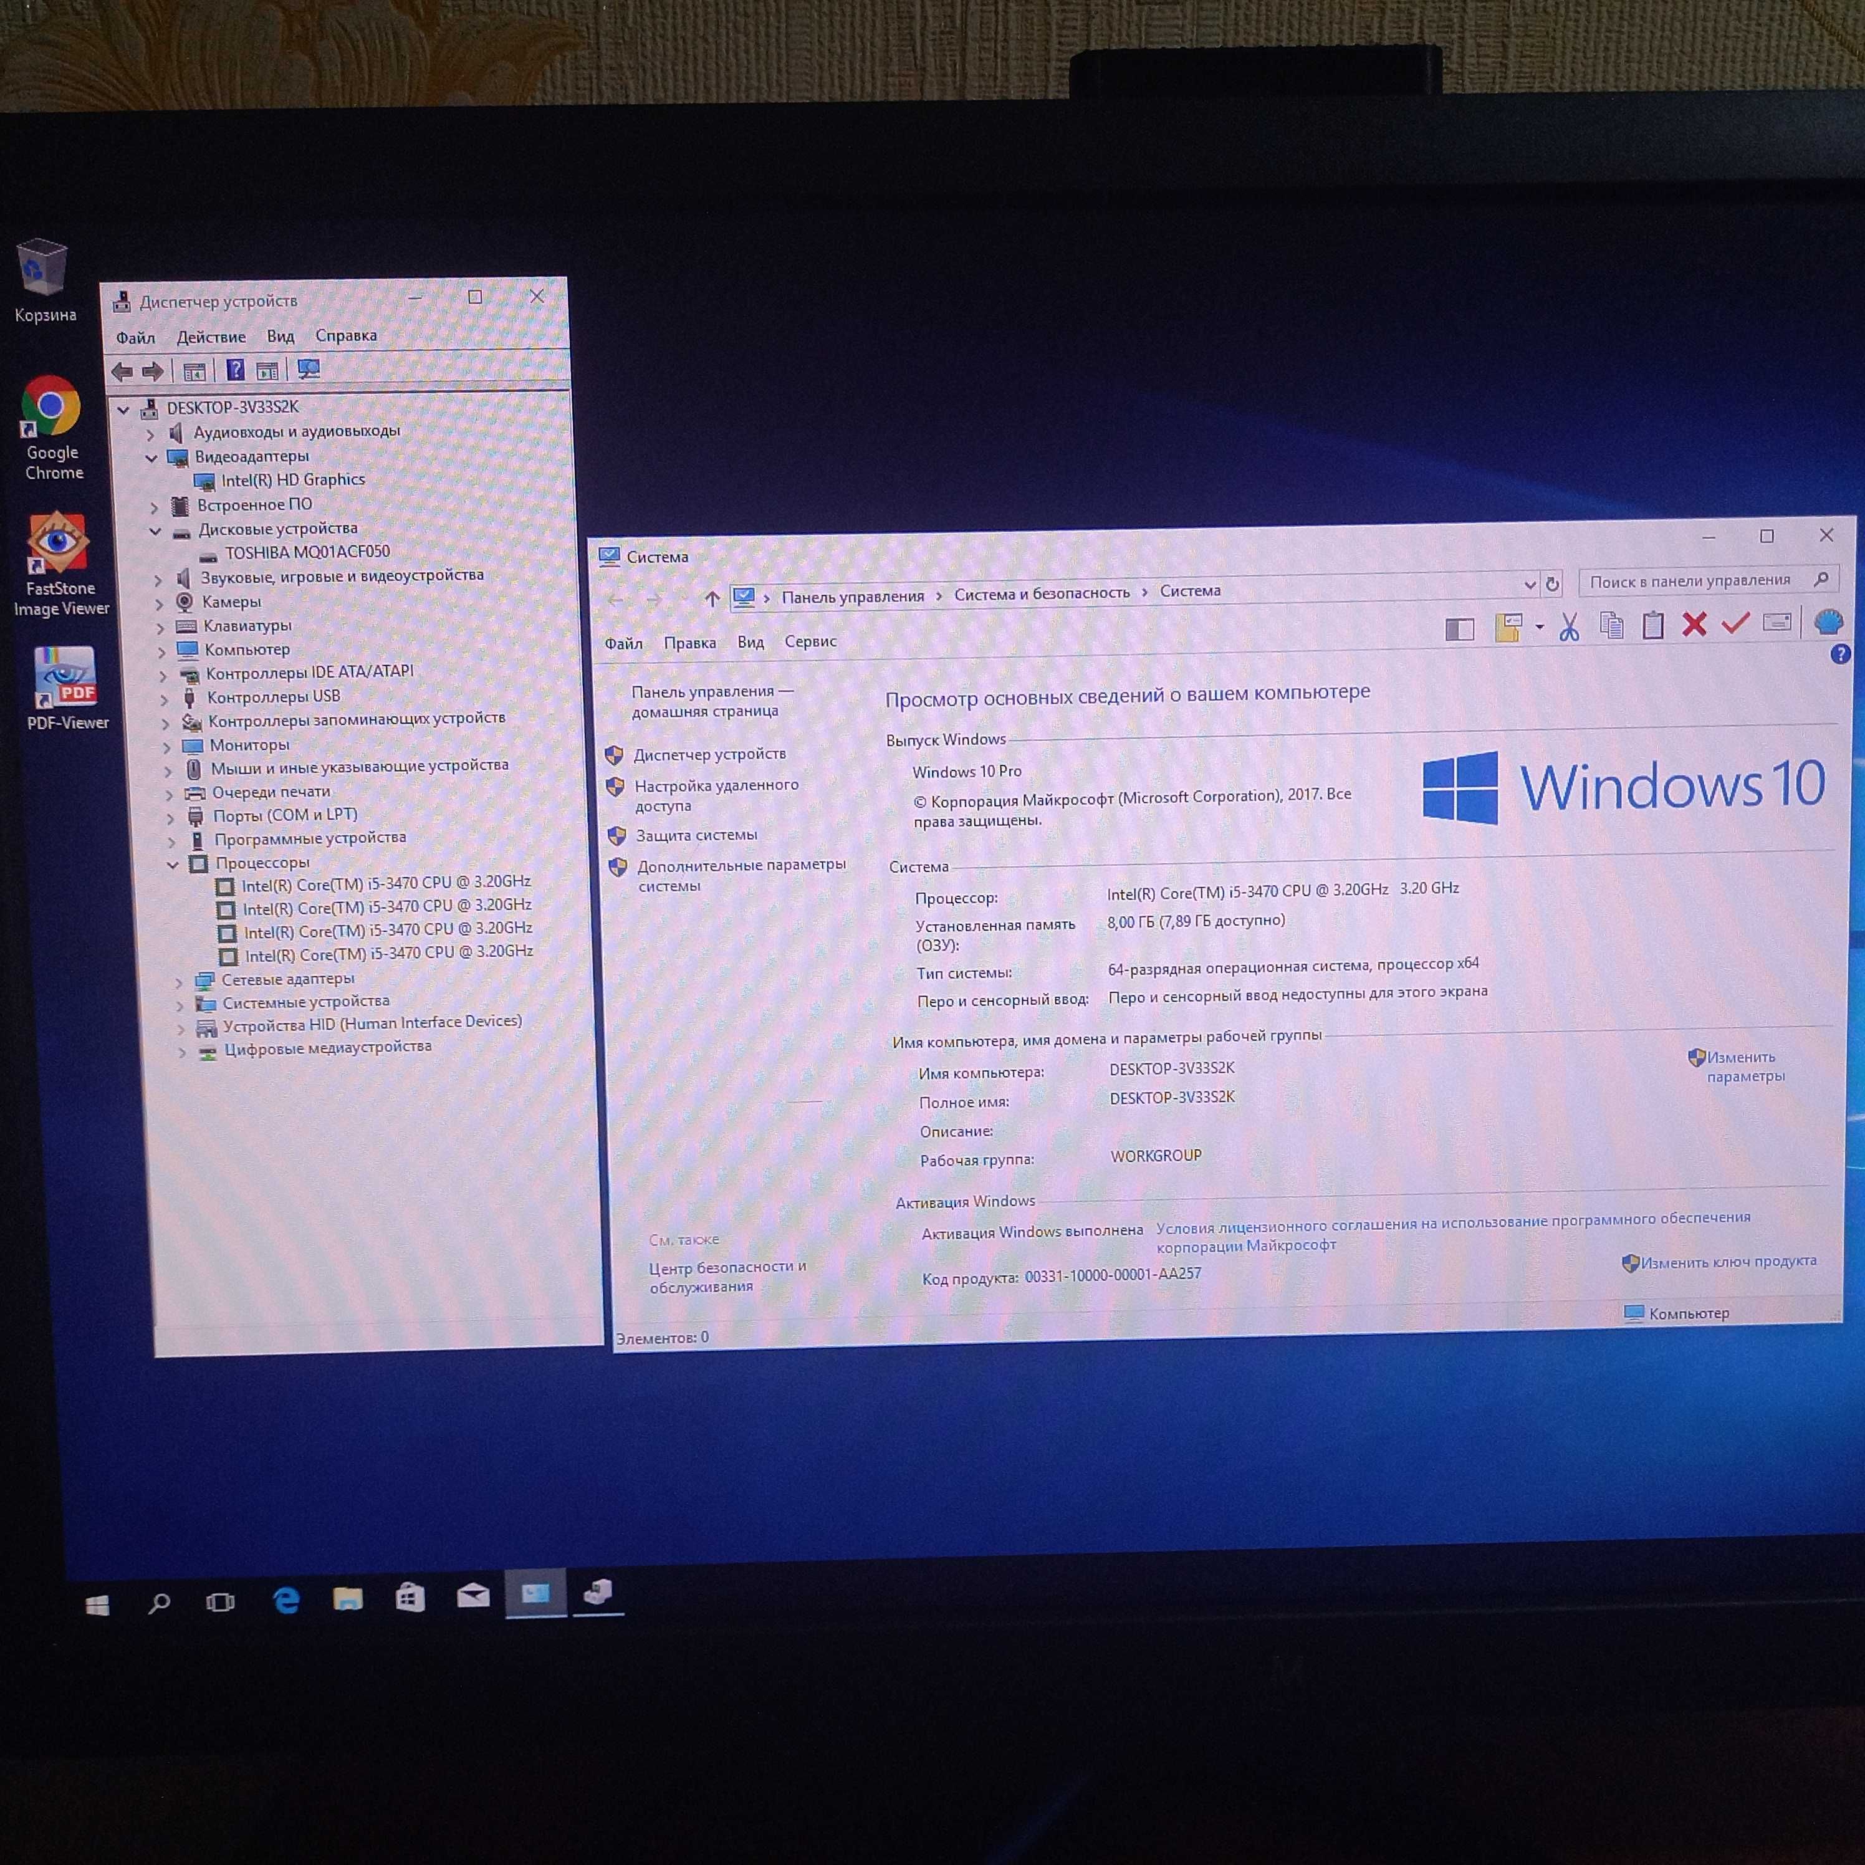Click the Cut scissors icon in Система window
The image size is (1865, 1865).
(x=1570, y=626)
